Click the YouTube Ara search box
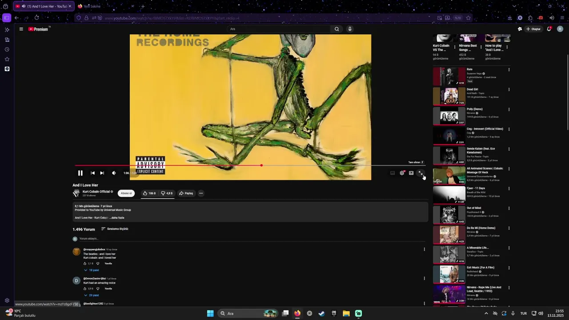569x320 pixels. (x=279, y=29)
